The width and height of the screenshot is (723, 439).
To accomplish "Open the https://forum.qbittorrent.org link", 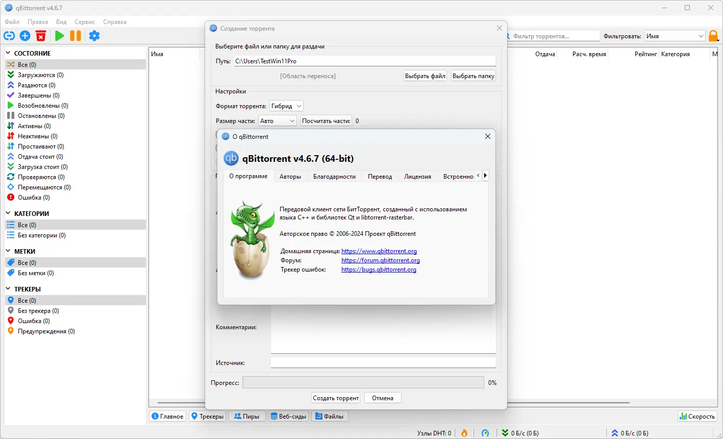I will 381,260.
